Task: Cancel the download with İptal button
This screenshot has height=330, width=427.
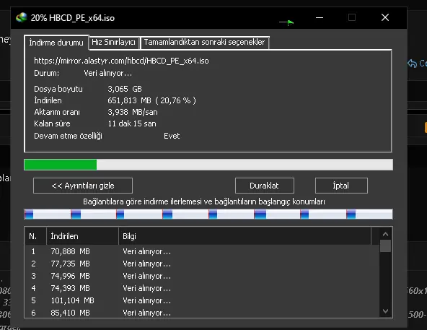Action: pyautogui.click(x=341, y=186)
